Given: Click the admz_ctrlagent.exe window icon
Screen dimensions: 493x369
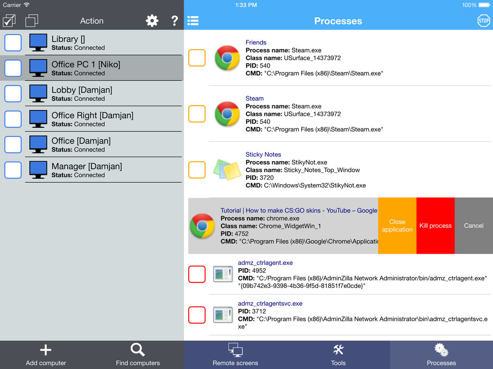Looking at the screenshot, I should (x=223, y=274).
